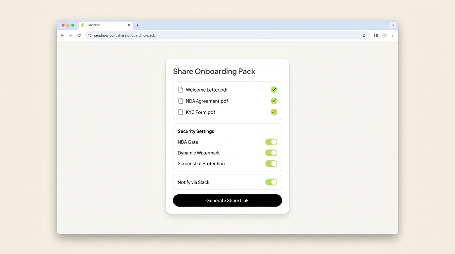Disable Screenshot Protection
The image size is (455, 254).
click(271, 163)
